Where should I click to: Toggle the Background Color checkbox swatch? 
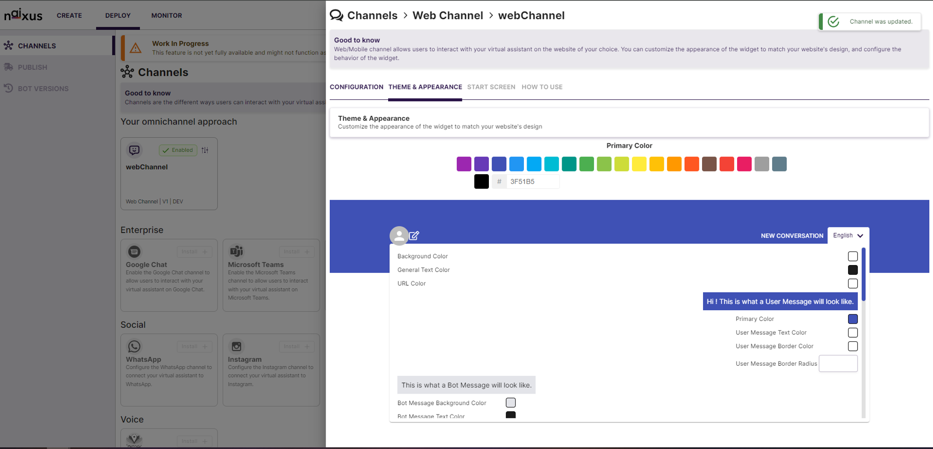coord(853,256)
